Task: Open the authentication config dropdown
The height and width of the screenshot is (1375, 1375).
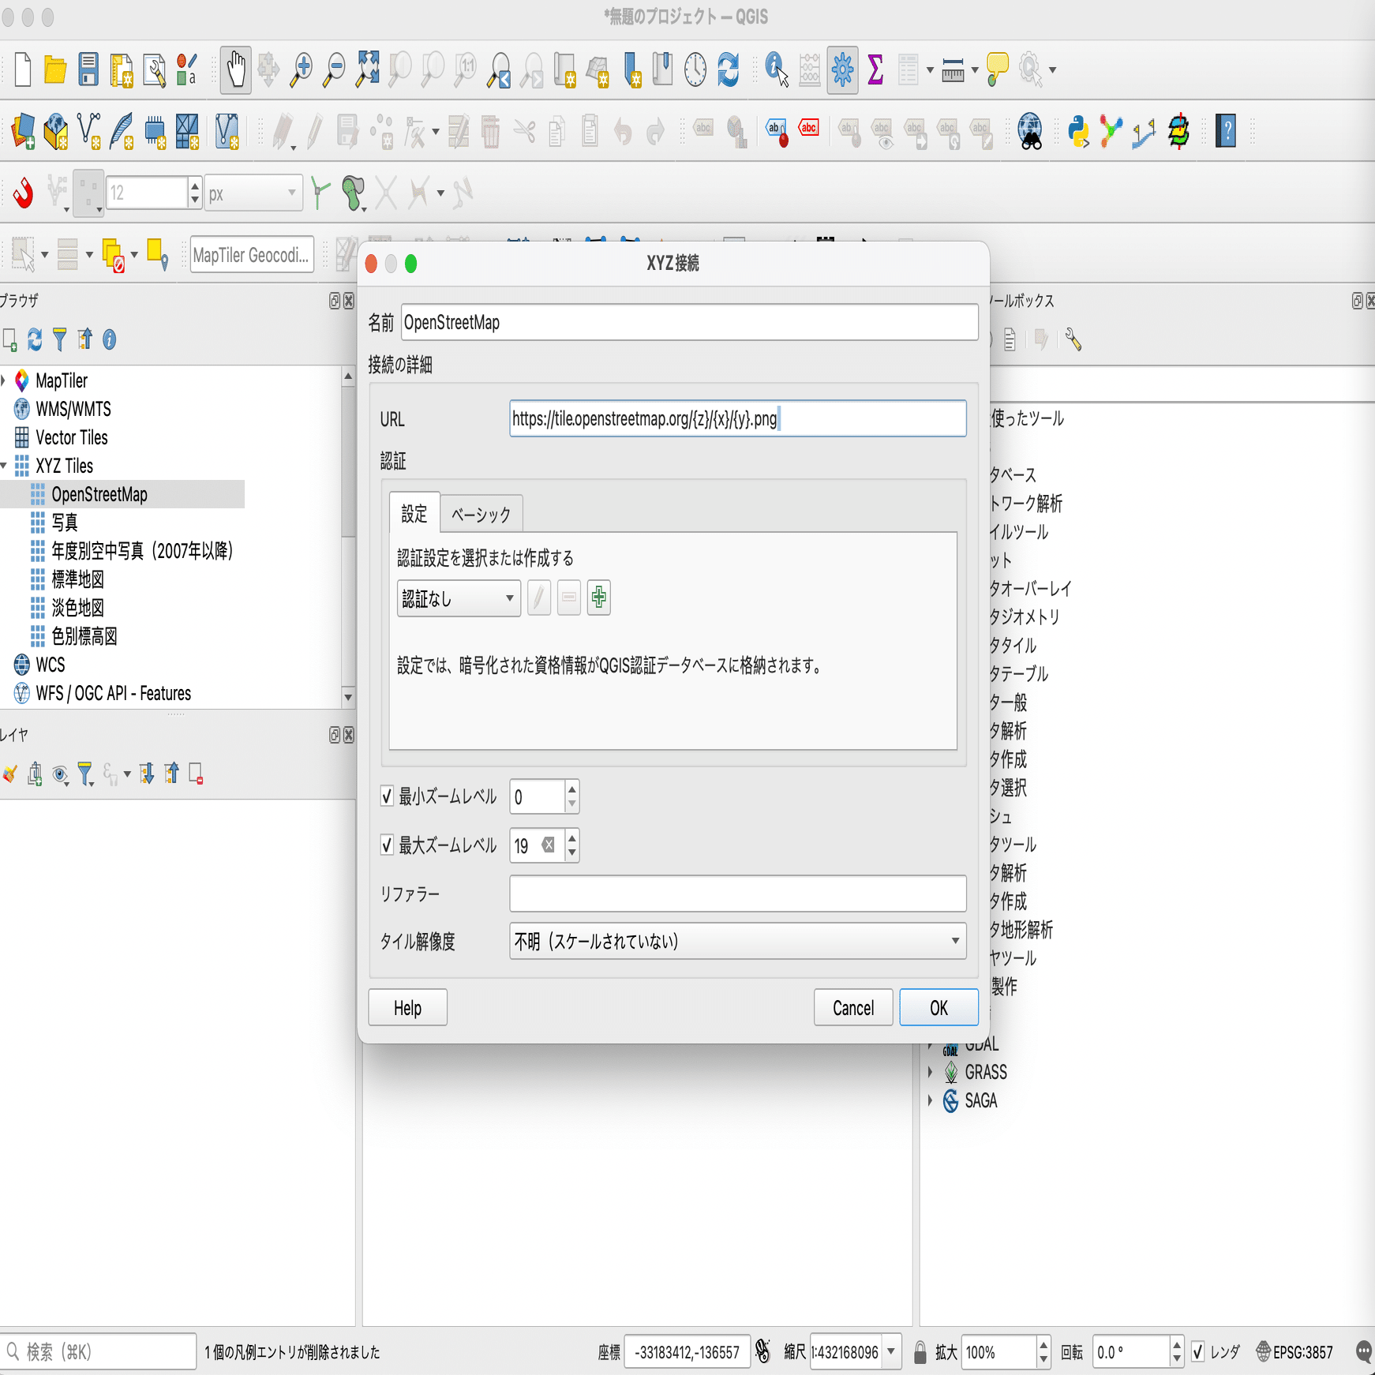Action: 459,598
